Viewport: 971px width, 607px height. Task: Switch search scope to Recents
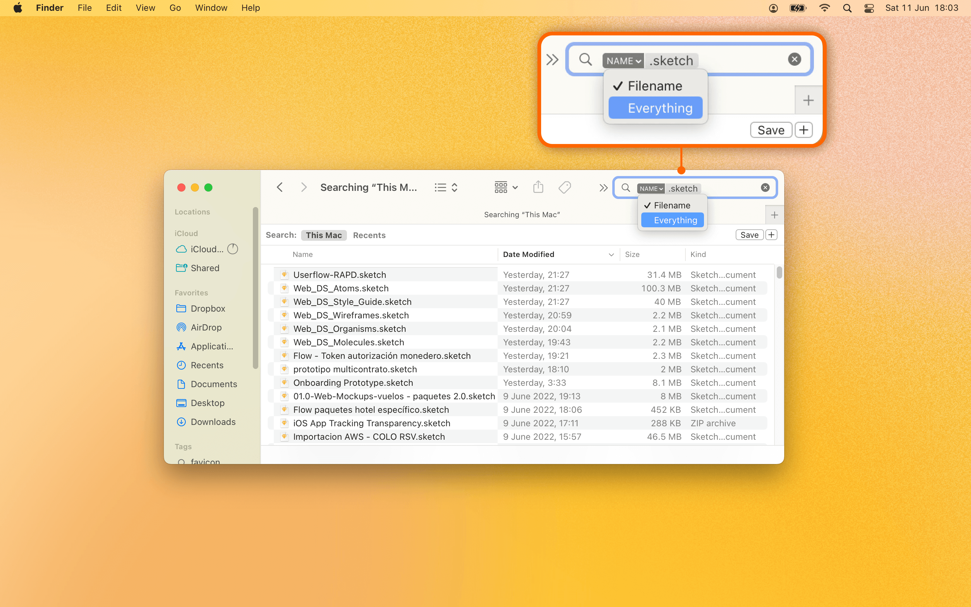point(369,235)
